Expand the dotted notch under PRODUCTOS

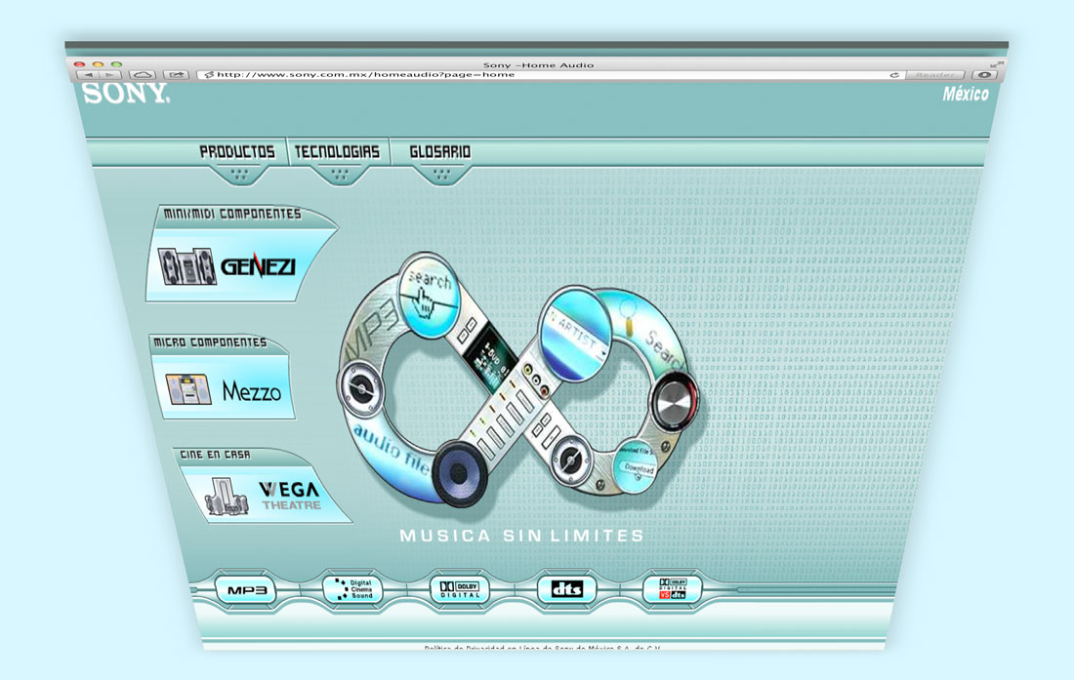click(239, 175)
